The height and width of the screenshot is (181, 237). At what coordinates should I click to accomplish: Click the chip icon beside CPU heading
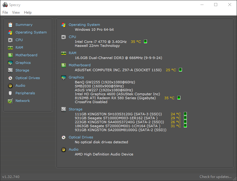[64, 37]
